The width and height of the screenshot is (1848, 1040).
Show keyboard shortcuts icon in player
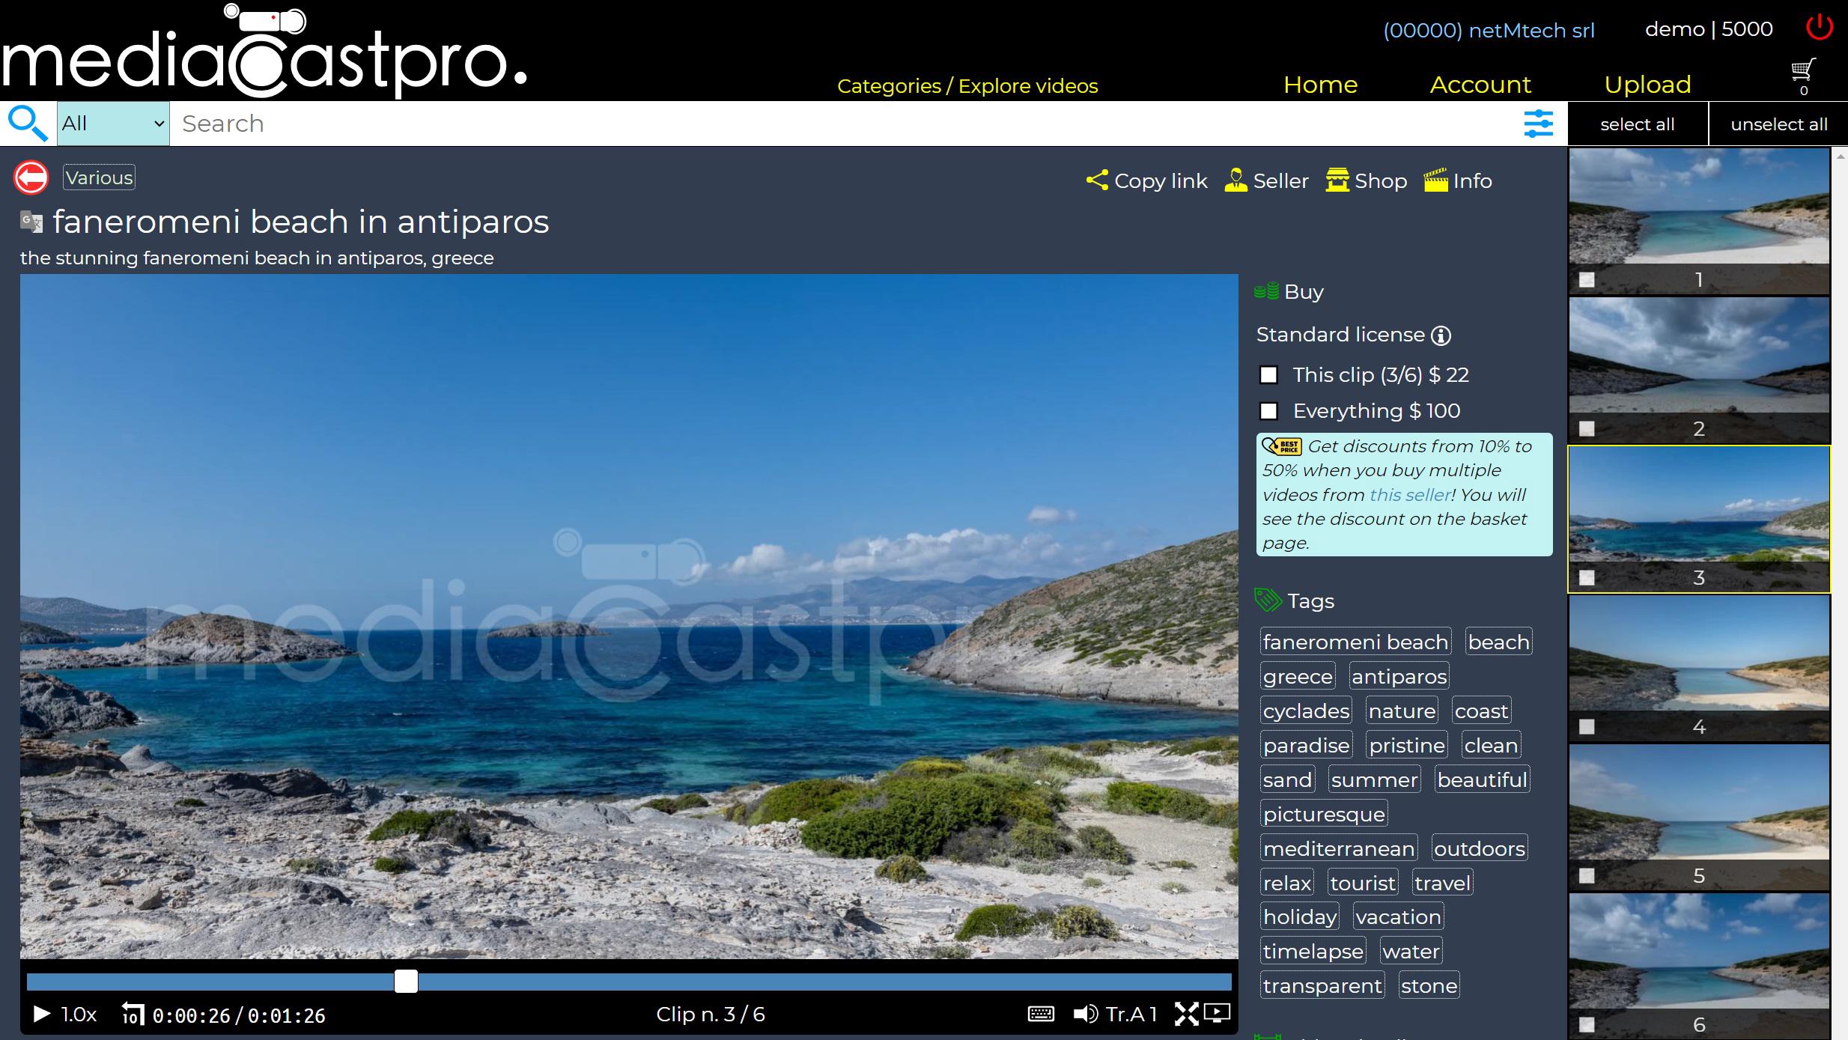[1041, 1014]
